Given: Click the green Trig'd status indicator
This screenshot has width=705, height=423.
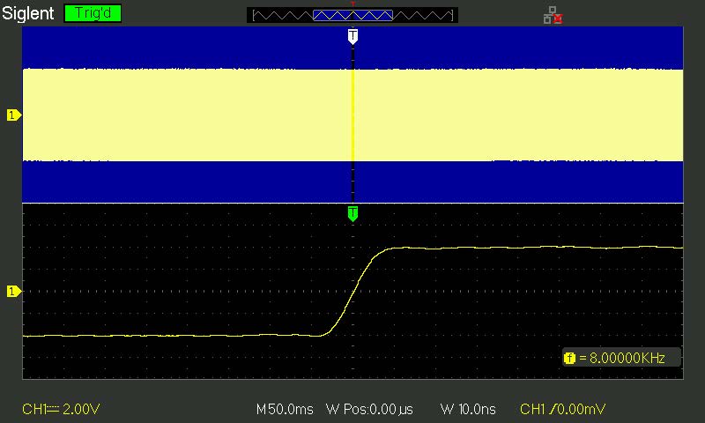Looking at the screenshot, I should 93,13.
